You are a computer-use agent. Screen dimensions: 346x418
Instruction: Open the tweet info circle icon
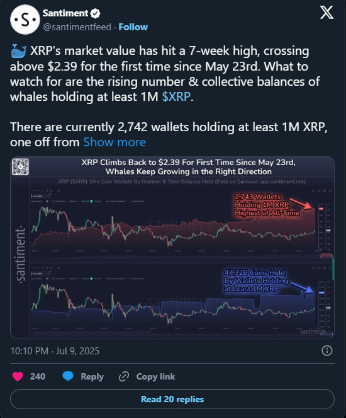coord(327,351)
